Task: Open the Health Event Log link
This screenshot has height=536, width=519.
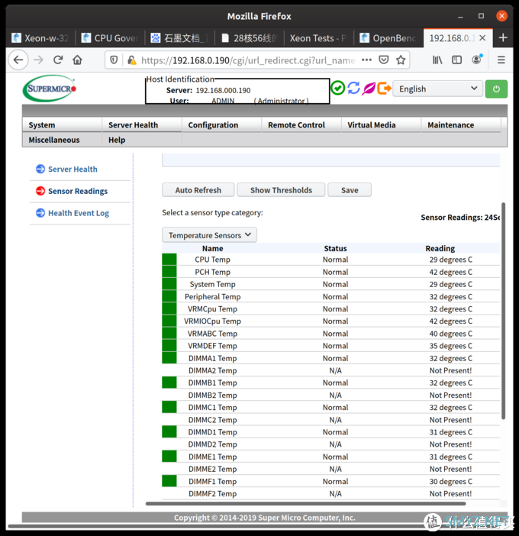Action: pos(78,213)
